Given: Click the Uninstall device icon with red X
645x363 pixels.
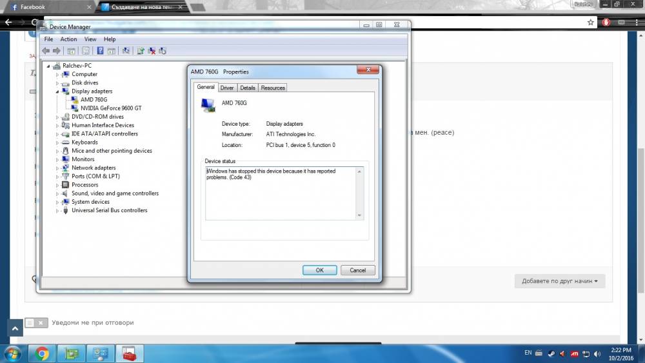Looking at the screenshot, I should tap(152, 50).
